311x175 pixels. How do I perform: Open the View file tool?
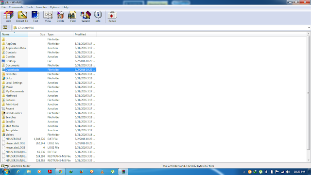point(48,17)
